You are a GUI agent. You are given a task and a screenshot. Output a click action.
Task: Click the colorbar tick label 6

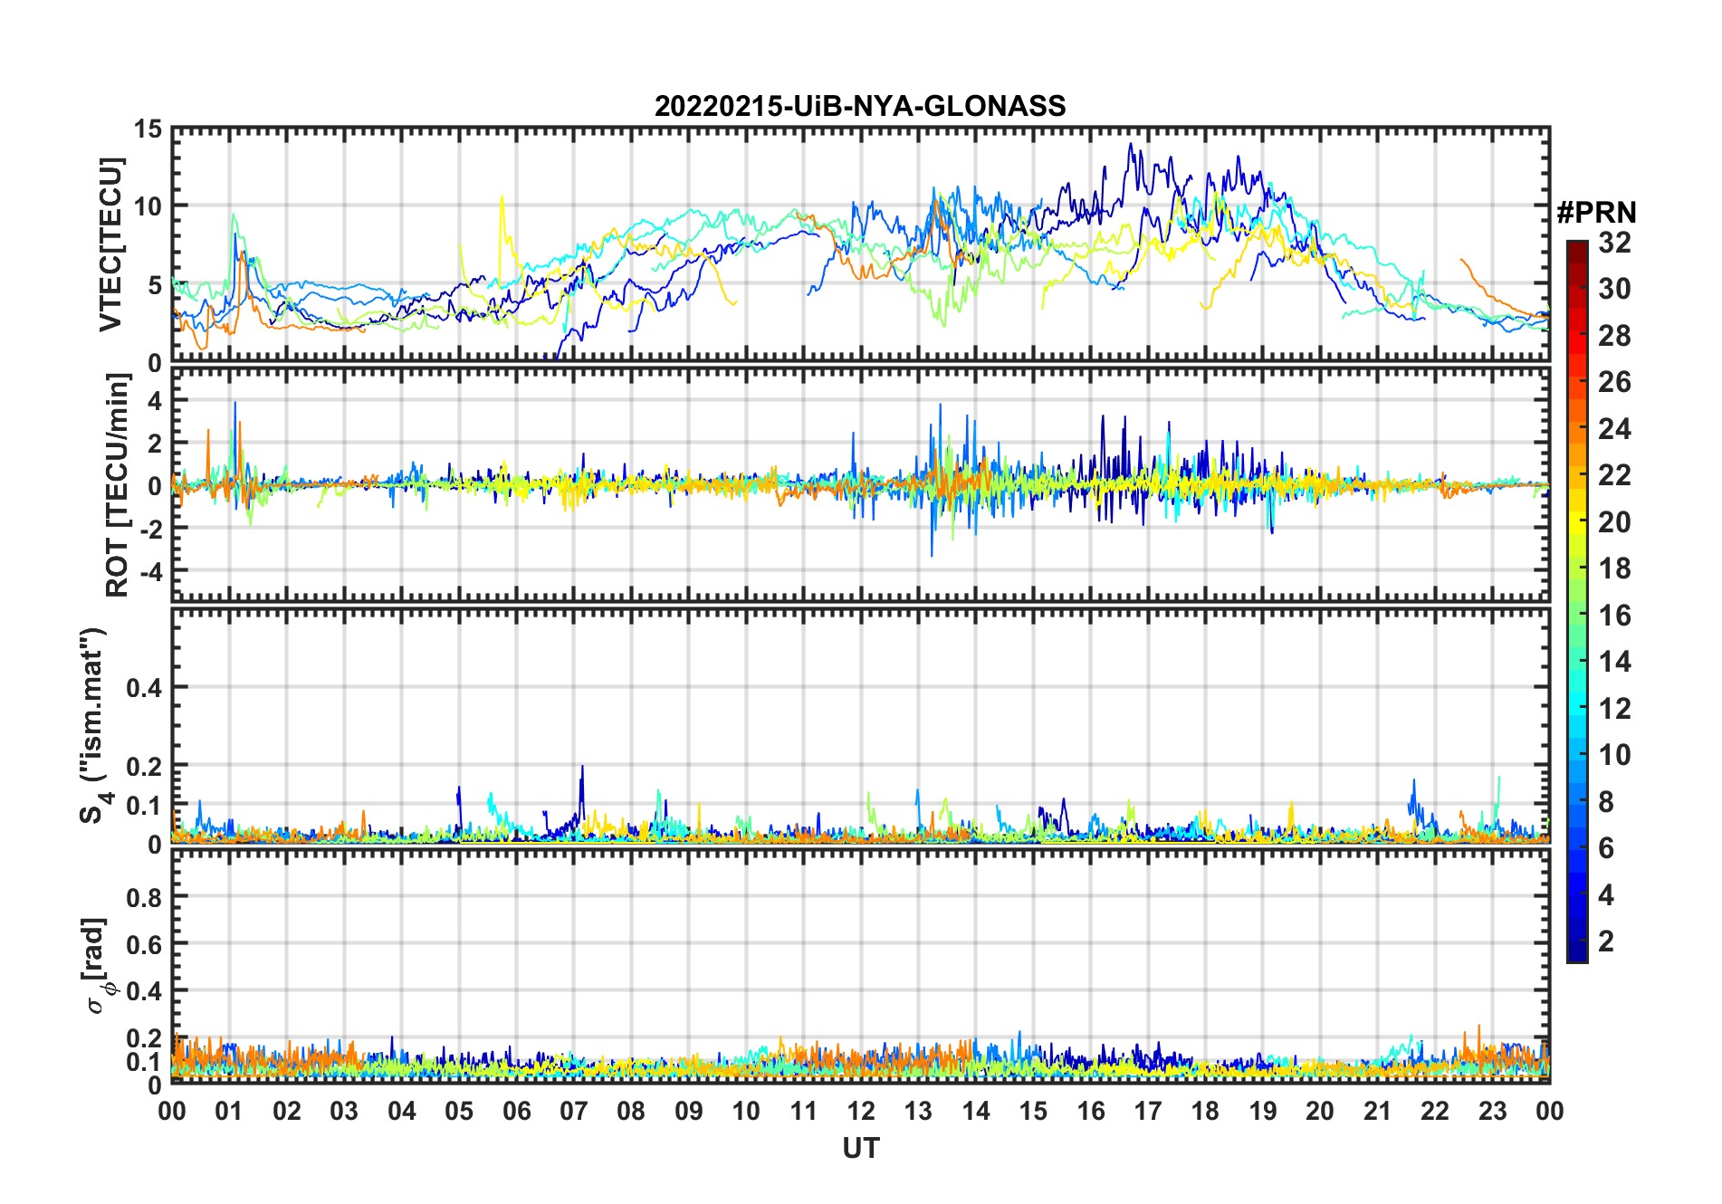click(x=1606, y=848)
